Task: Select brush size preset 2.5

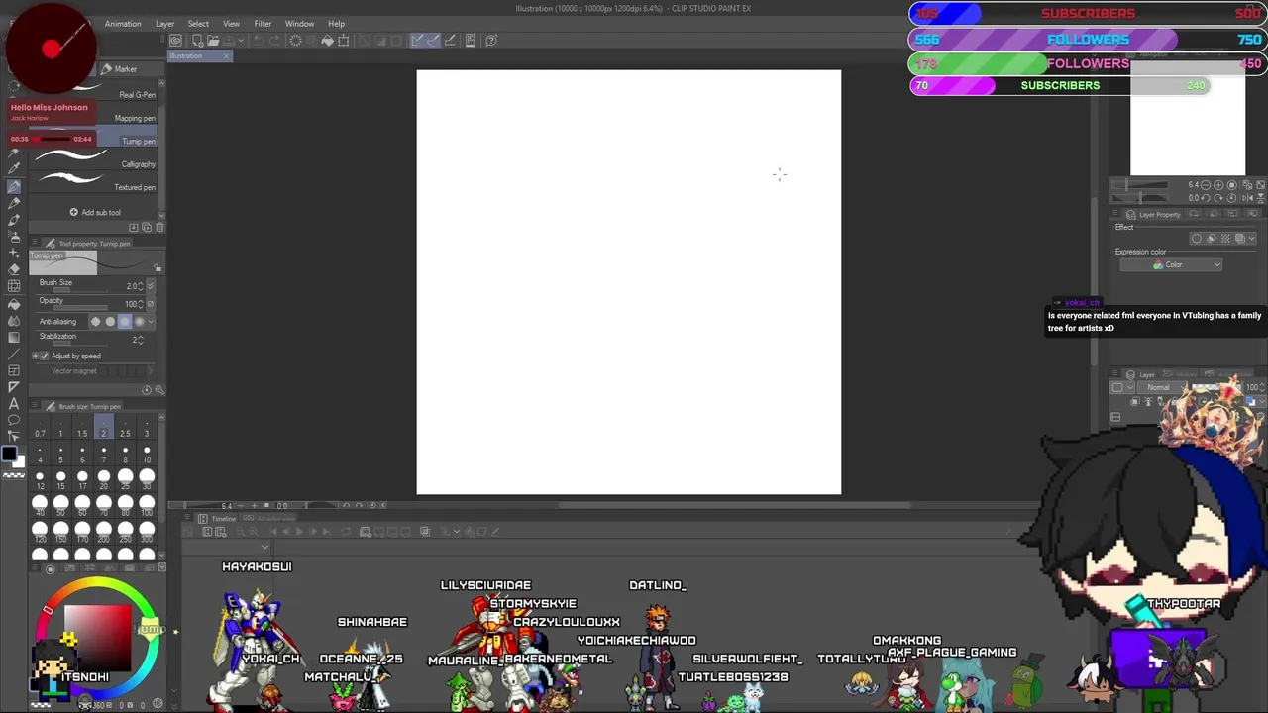Action: pyautogui.click(x=125, y=427)
